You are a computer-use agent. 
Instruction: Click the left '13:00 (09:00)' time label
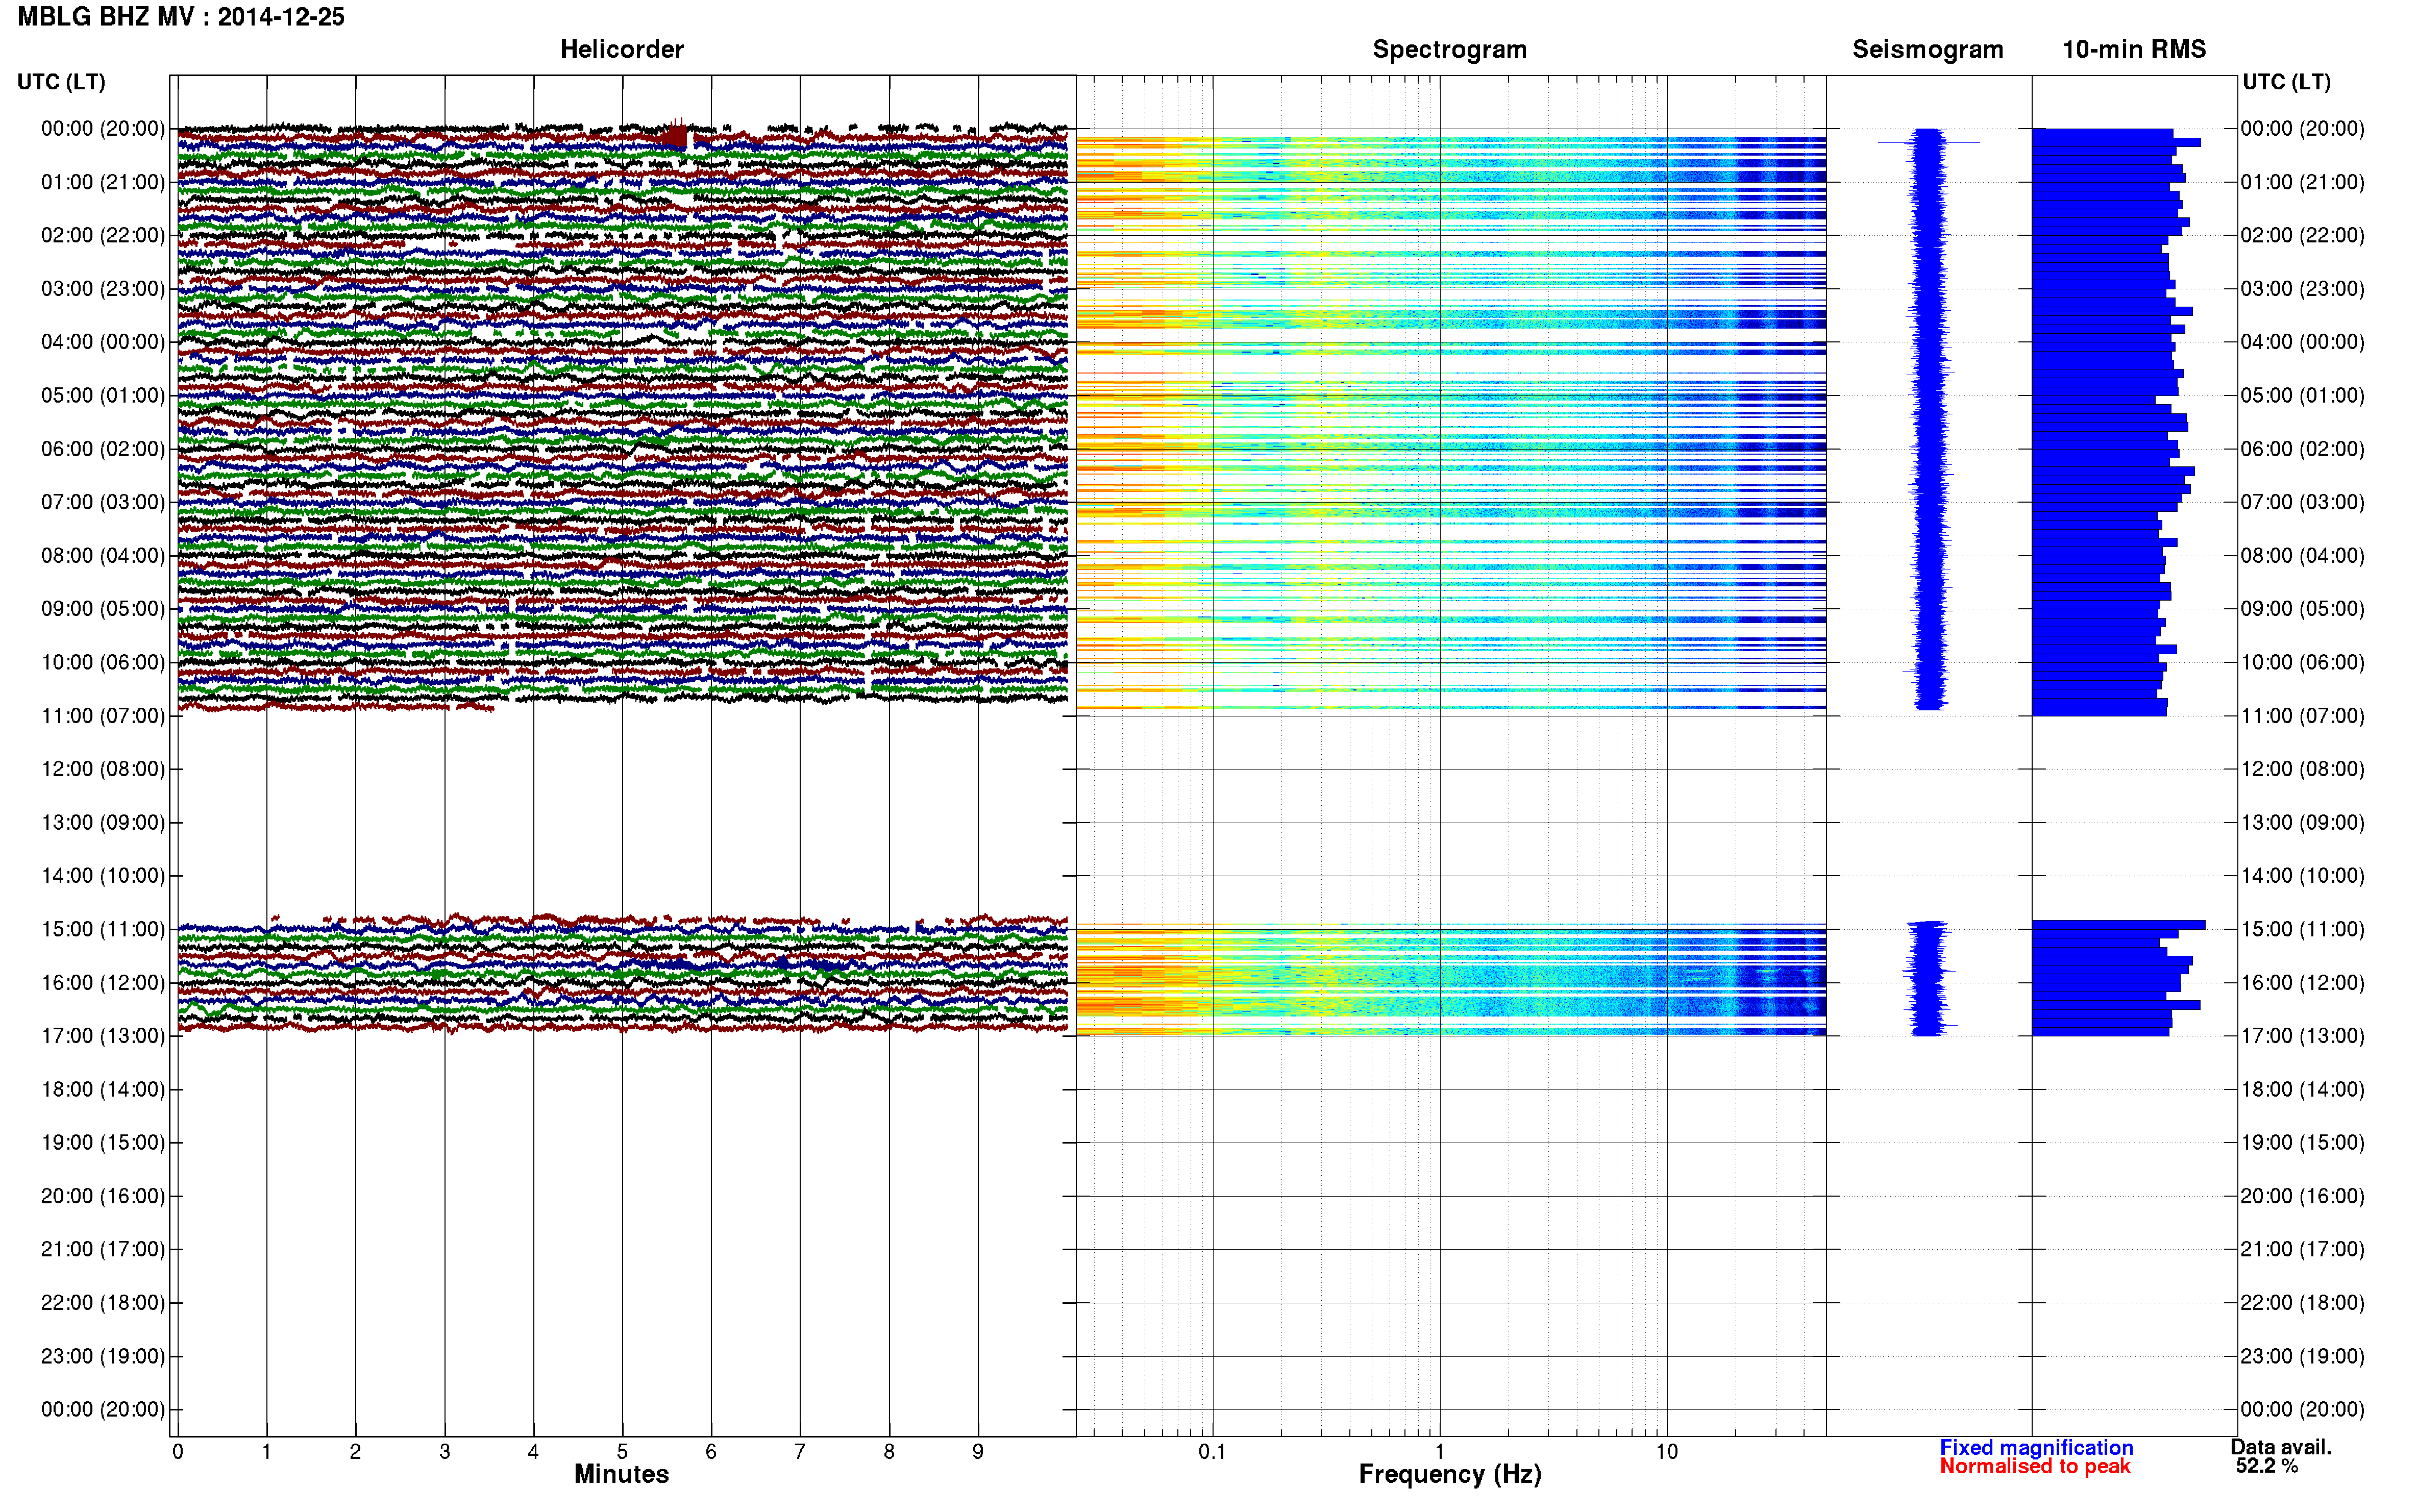click(103, 822)
